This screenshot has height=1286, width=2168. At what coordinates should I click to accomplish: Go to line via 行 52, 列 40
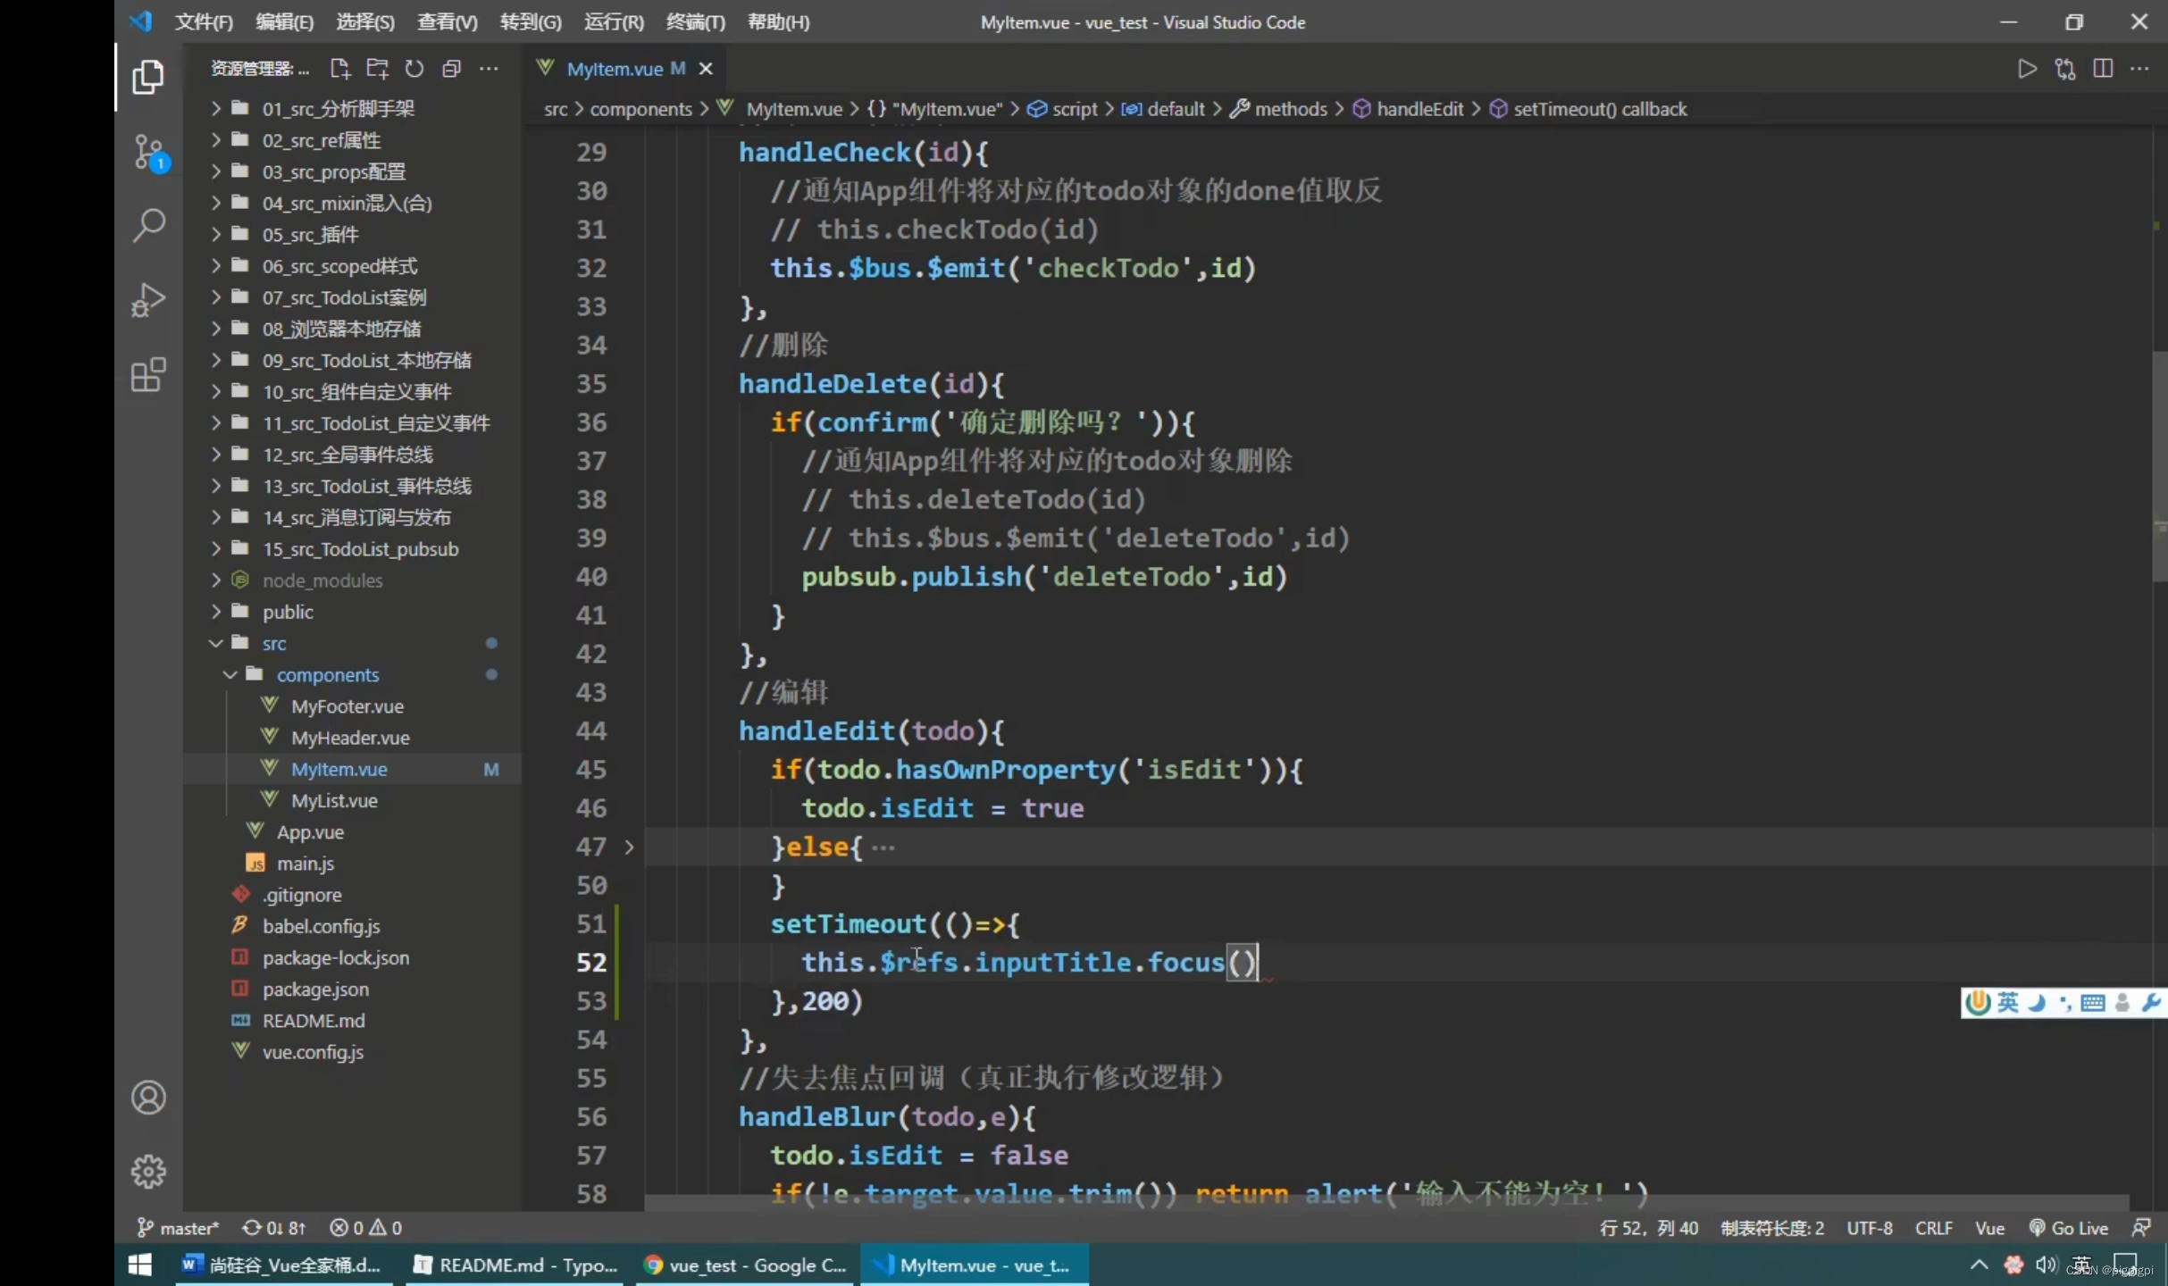coord(1649,1228)
